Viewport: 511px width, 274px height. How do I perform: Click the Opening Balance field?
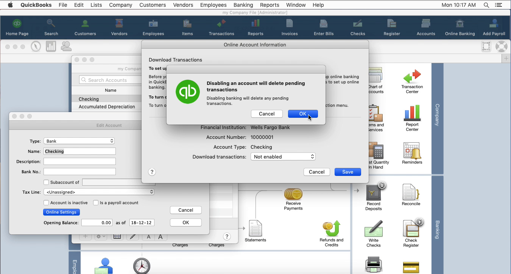(x=97, y=222)
